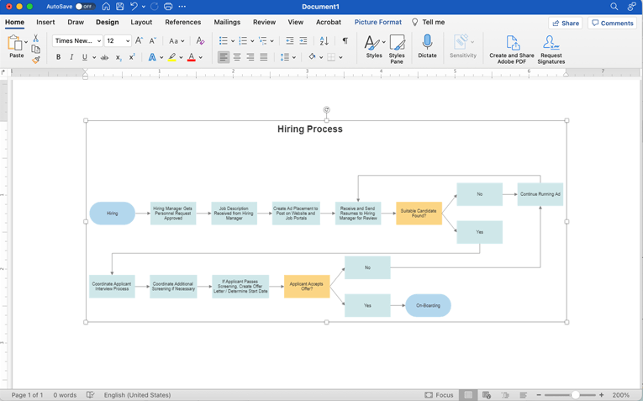Click the Tell me search field
This screenshot has width=643, height=401.
(x=429, y=22)
